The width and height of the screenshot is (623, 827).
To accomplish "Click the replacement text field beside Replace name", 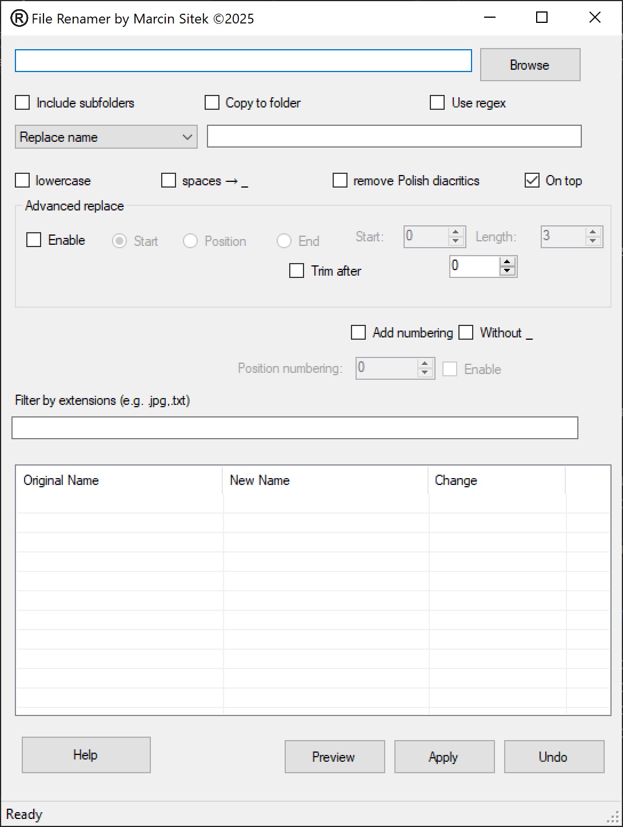I will (x=394, y=136).
